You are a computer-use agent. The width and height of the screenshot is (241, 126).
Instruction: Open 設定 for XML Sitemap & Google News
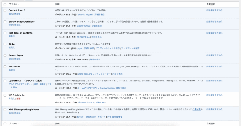(x=11, y=113)
